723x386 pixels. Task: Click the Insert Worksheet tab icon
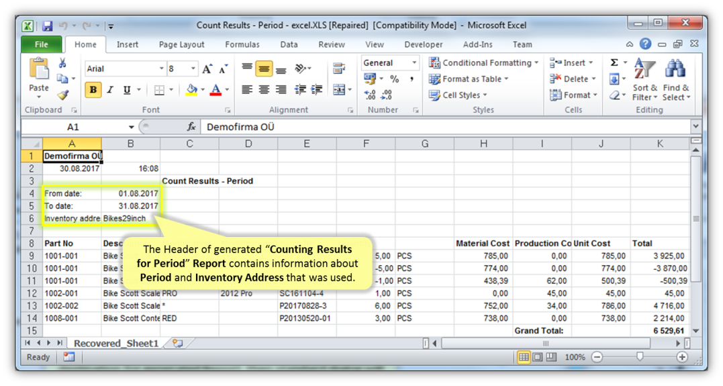tap(177, 343)
